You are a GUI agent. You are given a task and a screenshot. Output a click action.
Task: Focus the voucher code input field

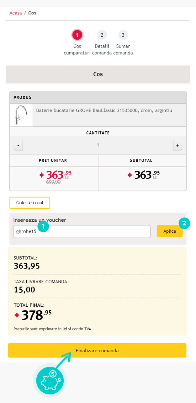coord(82,231)
